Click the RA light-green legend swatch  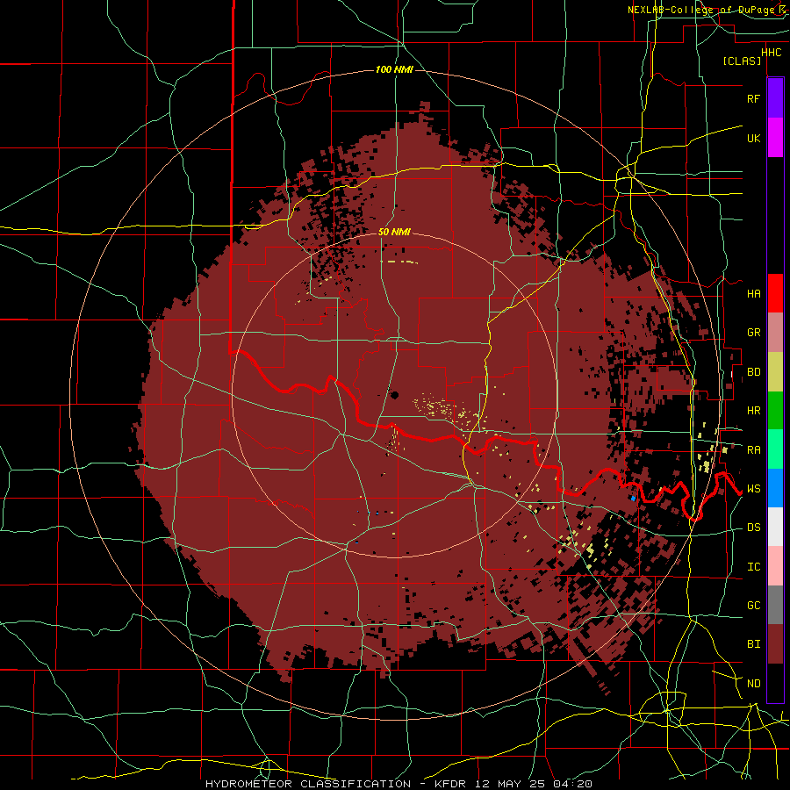pos(775,449)
